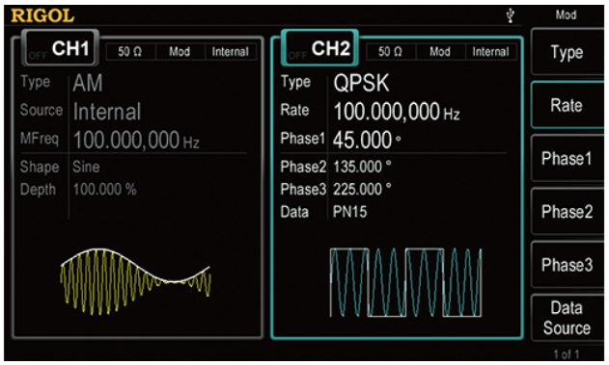Viewport: 609px width, 365px height.
Task: Select the CH1 MFreq 100.000,000 Hz value
Action: (136, 140)
